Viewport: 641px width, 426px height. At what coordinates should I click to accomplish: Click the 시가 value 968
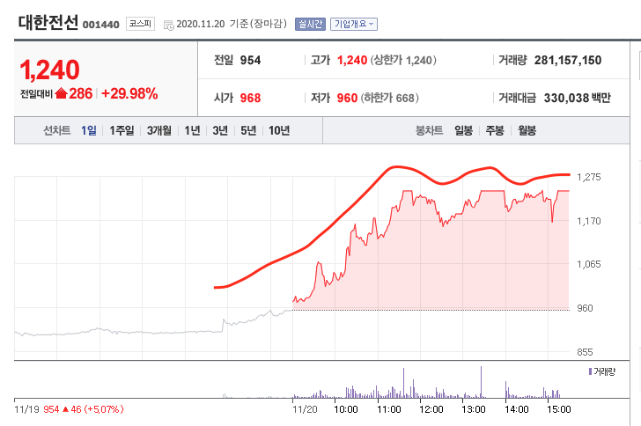250,98
